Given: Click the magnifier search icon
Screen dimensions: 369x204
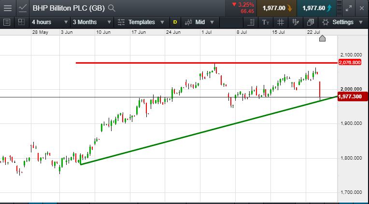Looking at the screenshot, I should [112, 8].
